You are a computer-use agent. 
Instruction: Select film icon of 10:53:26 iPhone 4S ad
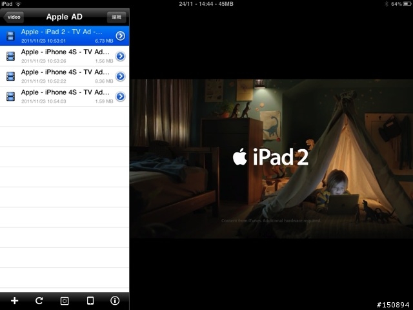click(x=10, y=56)
